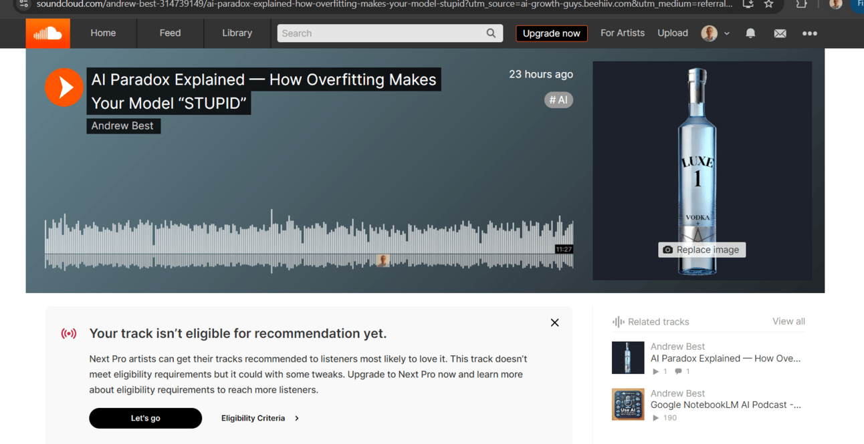Open the Home tab
Image resolution: width=864 pixels, height=444 pixels.
coord(103,33)
